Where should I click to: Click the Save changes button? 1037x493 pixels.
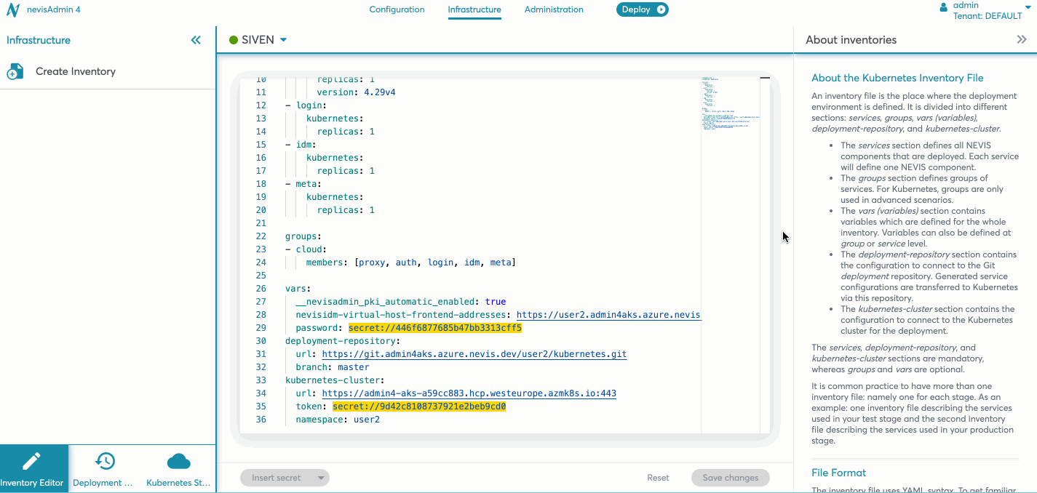(730, 478)
